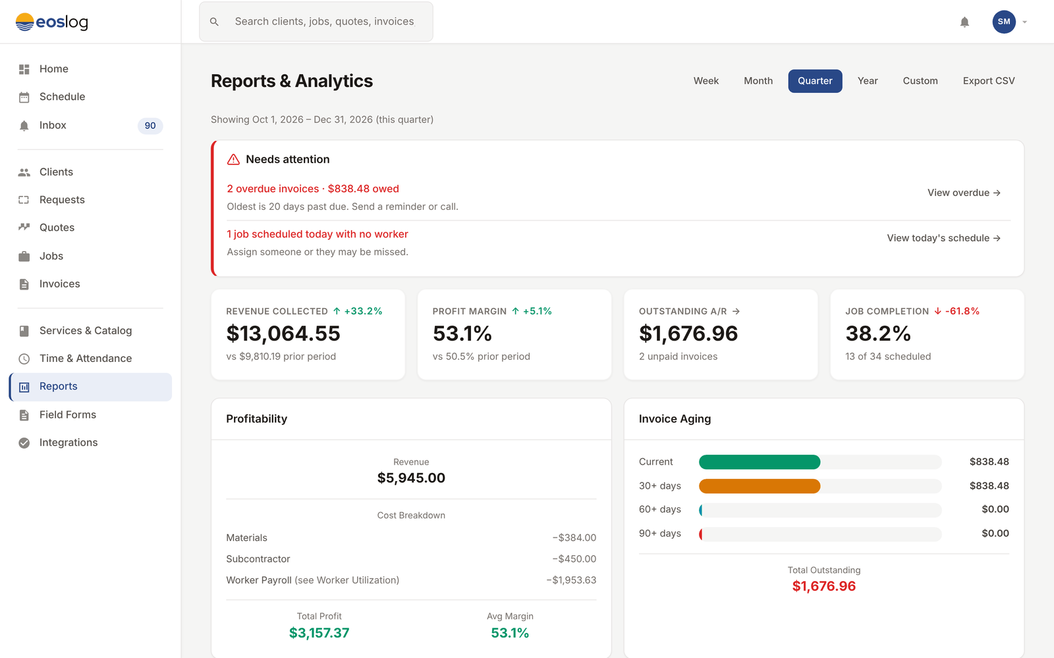Expand the account menu dropdown arrow
The image size is (1054, 658).
[1024, 22]
